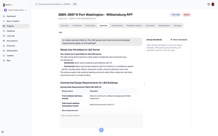Click Derive standards button
218x136 pixels.
point(179,40)
